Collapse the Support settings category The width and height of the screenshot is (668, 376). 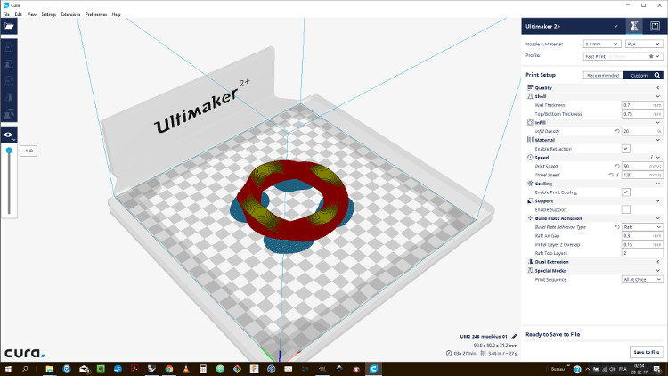(594, 200)
